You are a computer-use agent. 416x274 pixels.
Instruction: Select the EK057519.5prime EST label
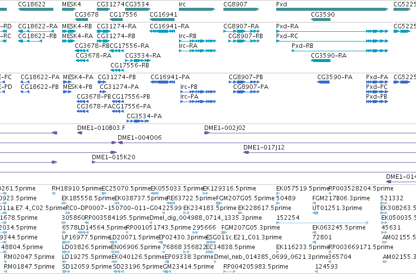[303, 189]
